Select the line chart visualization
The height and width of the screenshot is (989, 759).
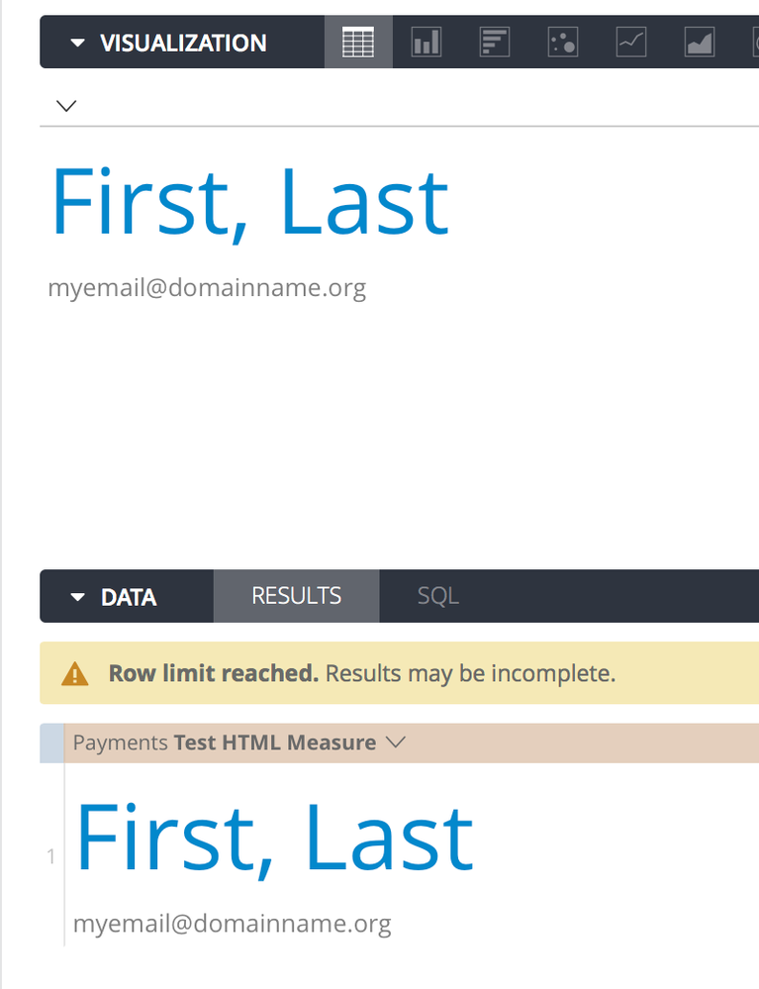tap(631, 43)
